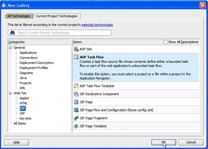The height and width of the screenshot is (149, 208).
Task: Select the All Items category
Action: [20, 123]
